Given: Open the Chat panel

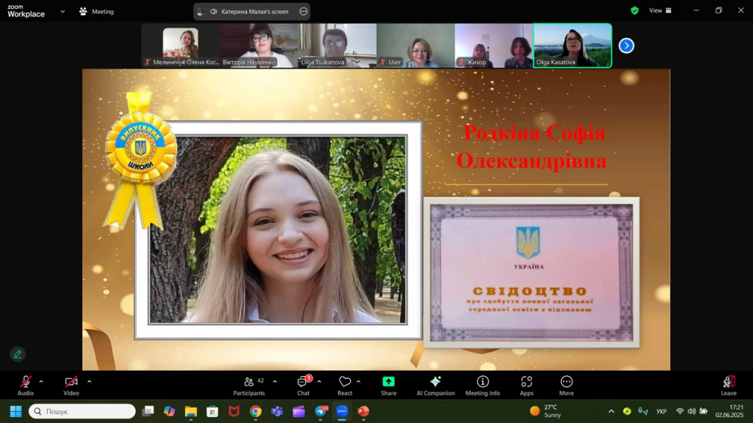Looking at the screenshot, I should tap(303, 385).
